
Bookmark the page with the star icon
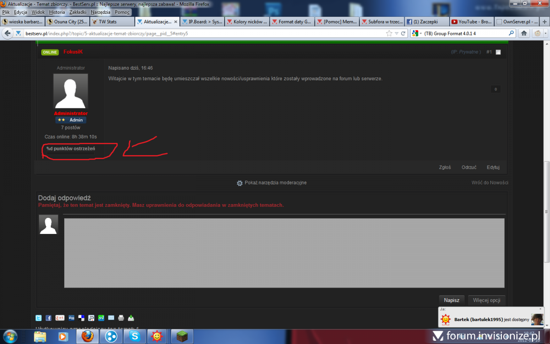coord(389,33)
